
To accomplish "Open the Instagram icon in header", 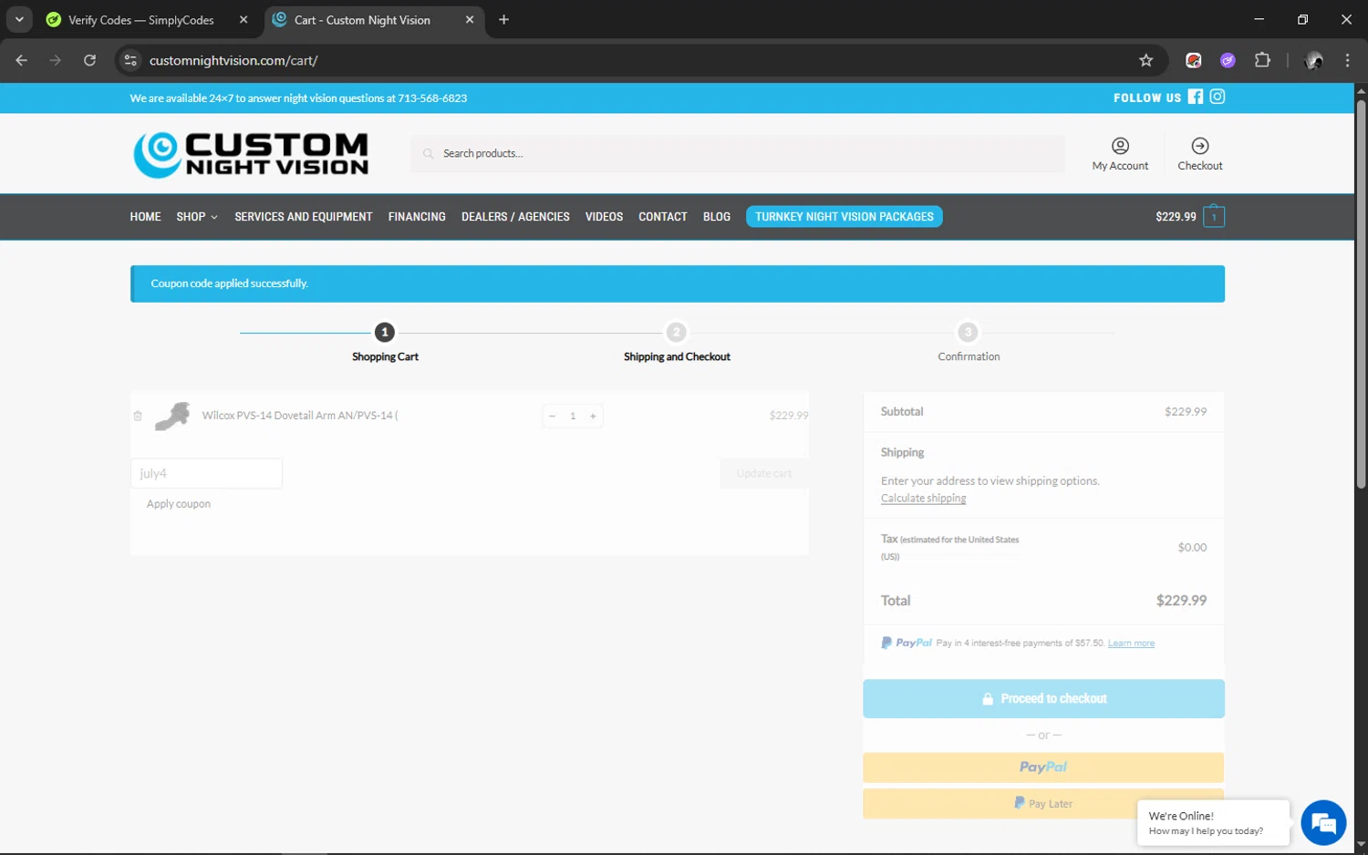I will click(1217, 97).
